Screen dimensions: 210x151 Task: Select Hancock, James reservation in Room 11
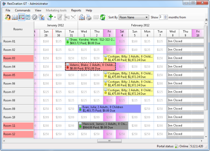coord(103,126)
